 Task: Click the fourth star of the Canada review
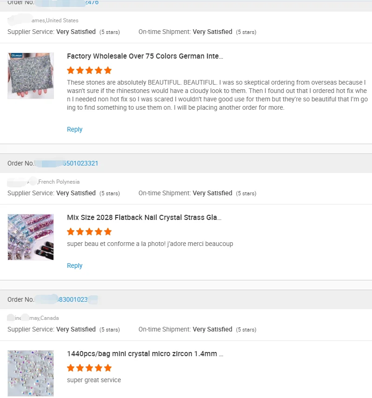(x=98, y=367)
